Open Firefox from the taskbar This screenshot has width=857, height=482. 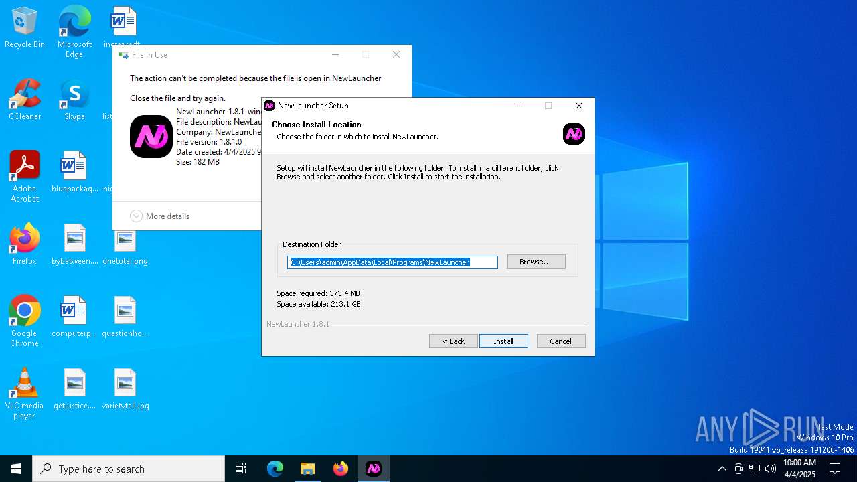pos(341,469)
